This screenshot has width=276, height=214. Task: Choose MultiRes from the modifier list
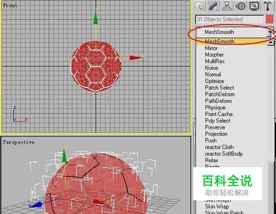click(215, 61)
